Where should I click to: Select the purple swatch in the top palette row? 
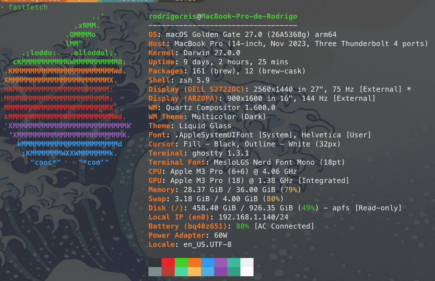(x=220, y=262)
